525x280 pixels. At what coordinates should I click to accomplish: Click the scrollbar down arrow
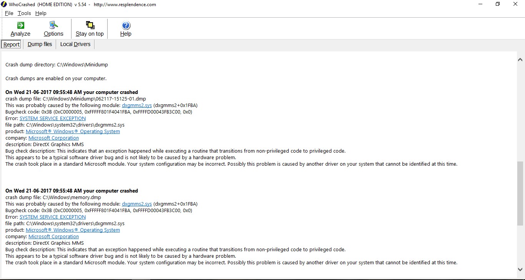[x=520, y=270]
